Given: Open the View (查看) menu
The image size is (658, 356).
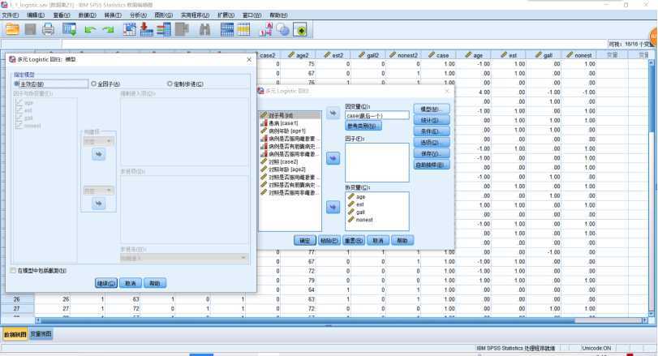Looking at the screenshot, I should [62, 15].
